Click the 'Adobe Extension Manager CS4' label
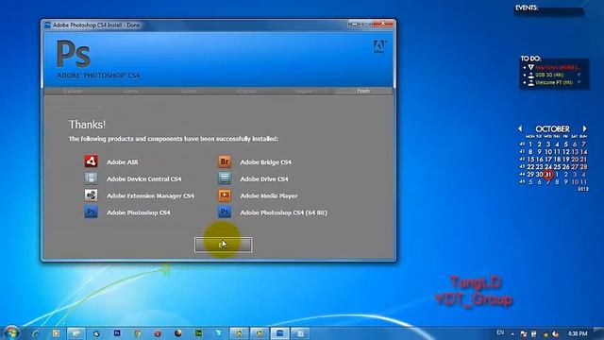This screenshot has width=604, height=340. point(150,195)
